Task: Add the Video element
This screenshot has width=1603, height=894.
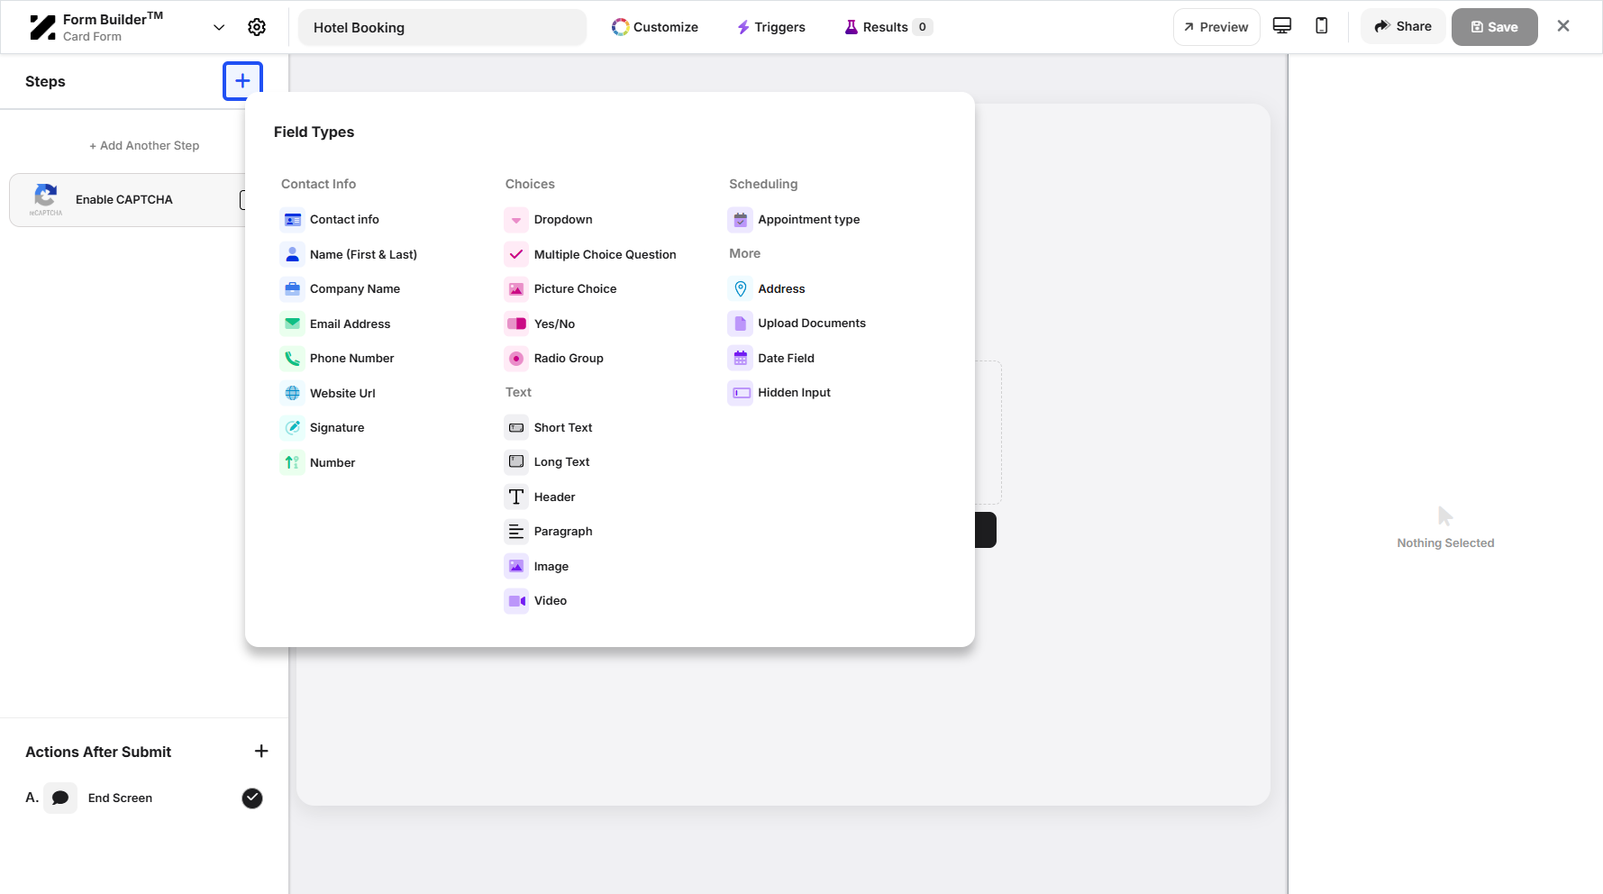Action: [x=536, y=600]
